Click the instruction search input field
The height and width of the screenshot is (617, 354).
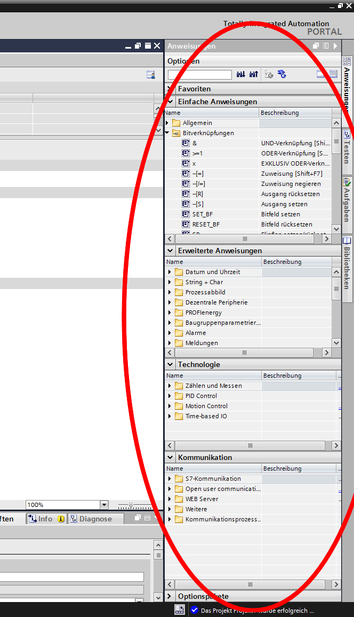point(200,75)
